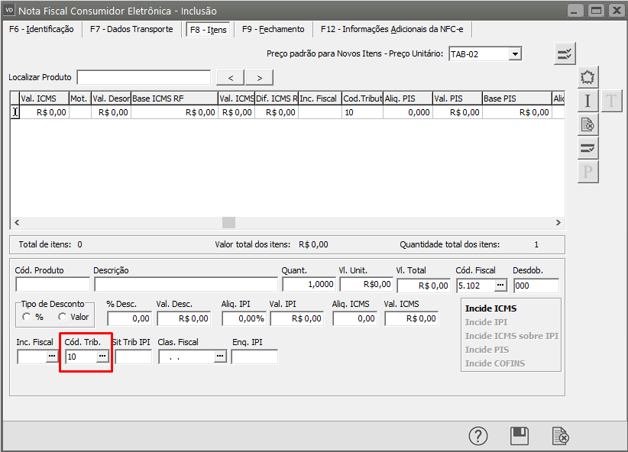Open the Cód. Trib. lookup button
The height and width of the screenshot is (452, 628).
pyautogui.click(x=102, y=357)
